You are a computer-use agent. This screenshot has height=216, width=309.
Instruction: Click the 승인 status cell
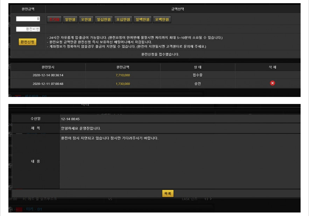(x=197, y=84)
